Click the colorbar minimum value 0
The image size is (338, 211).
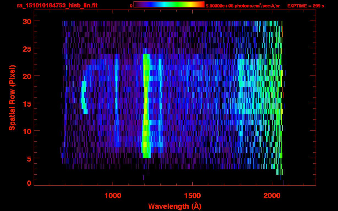click(131, 6)
